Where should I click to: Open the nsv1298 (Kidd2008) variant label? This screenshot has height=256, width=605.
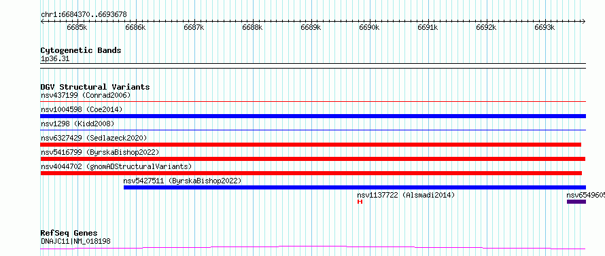[x=77, y=124]
